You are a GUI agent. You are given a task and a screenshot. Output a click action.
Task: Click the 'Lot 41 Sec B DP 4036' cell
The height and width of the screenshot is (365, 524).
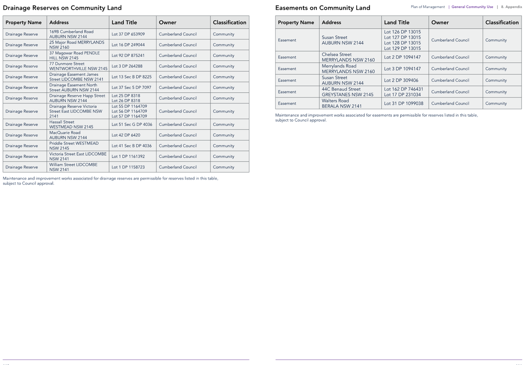pos(133,146)
